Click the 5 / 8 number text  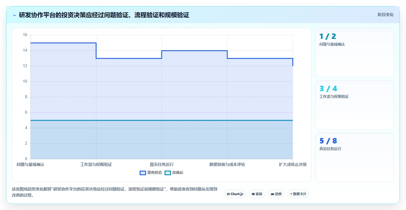pos(328,141)
